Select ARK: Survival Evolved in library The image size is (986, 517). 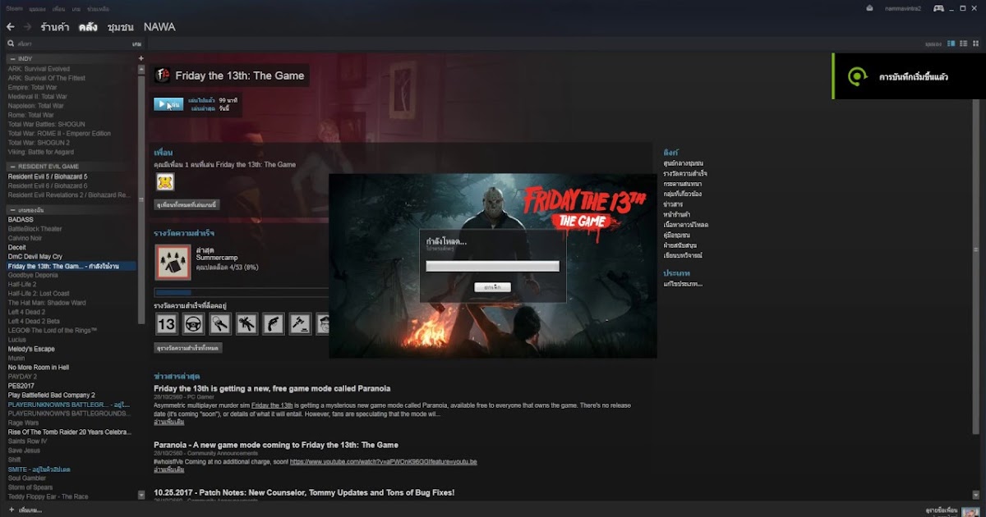click(x=39, y=69)
